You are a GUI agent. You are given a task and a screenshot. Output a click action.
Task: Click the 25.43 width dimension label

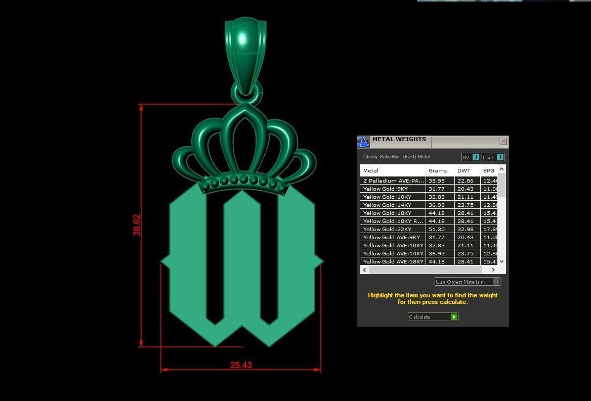(x=241, y=365)
